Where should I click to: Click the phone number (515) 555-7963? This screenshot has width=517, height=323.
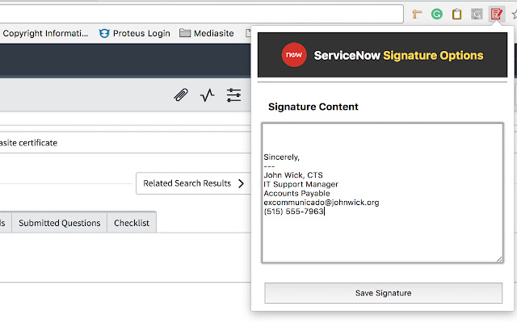293,212
